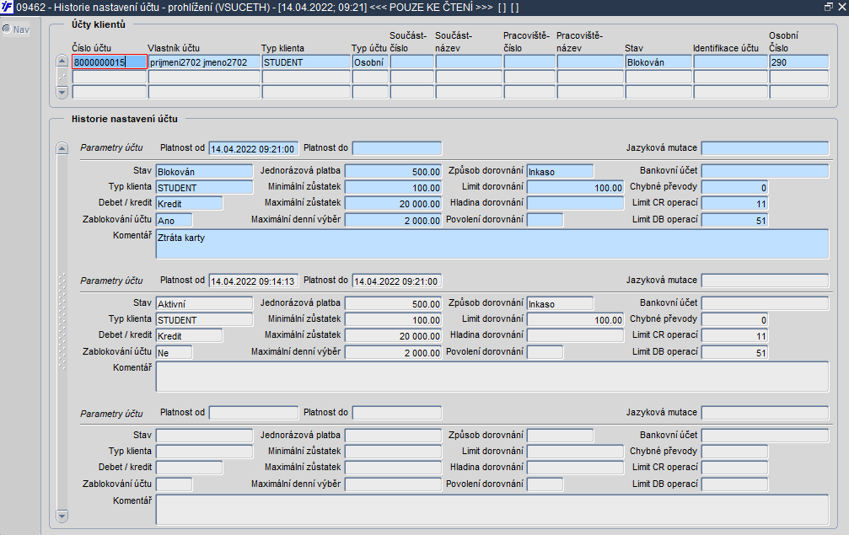Click Platnost do field 14.04.2022 09:21:00
The height and width of the screenshot is (535, 849).
396,281
